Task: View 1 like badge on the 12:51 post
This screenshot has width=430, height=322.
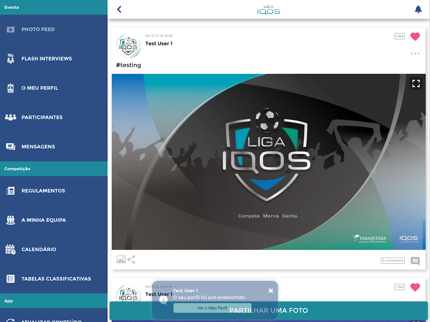Action: [399, 287]
